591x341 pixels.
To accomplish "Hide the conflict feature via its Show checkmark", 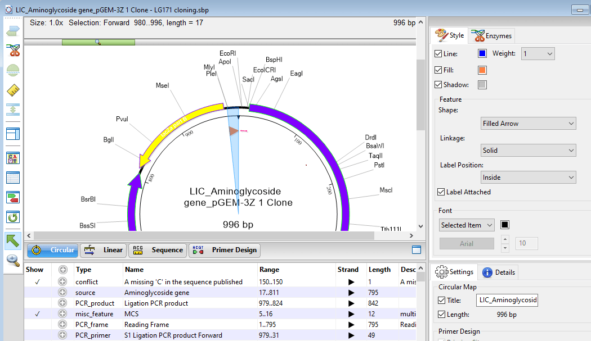I will (37, 282).
